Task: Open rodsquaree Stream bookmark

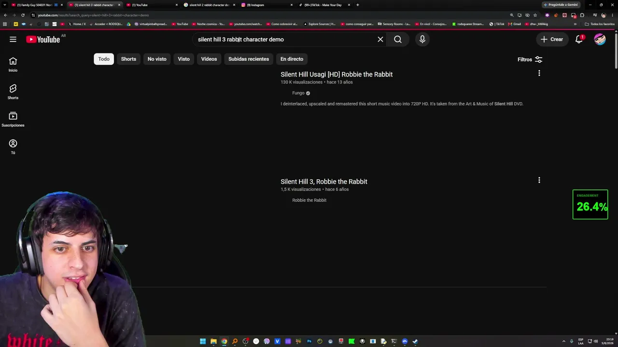Action: click(x=468, y=24)
